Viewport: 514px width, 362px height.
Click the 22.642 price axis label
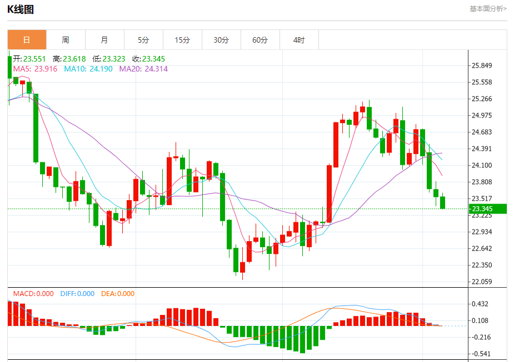point(482,248)
